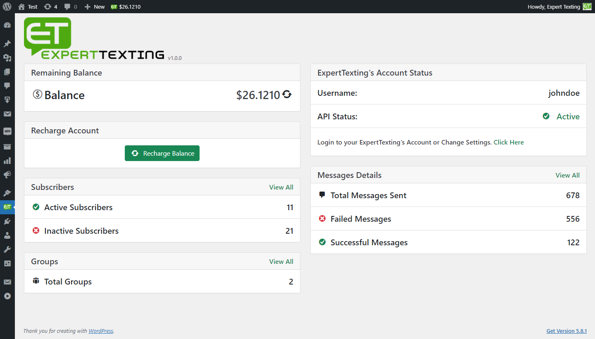Visit the Test site home link
Viewport: 595px width, 339px height.
(28, 7)
